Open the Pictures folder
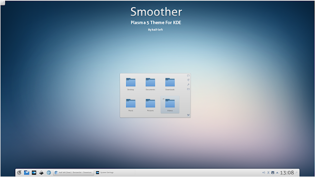The height and width of the screenshot is (177, 315). pyautogui.click(x=150, y=105)
